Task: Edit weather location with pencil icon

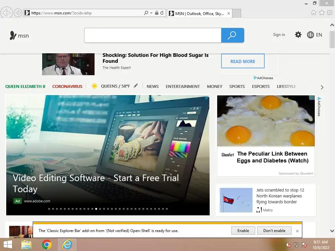Action: (x=136, y=86)
